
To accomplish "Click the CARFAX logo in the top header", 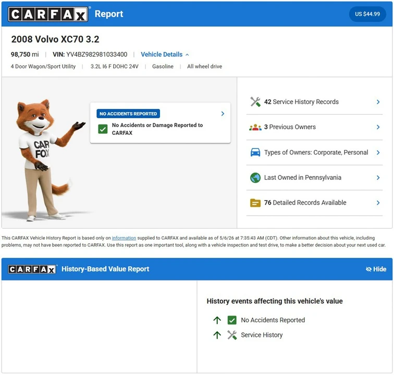I will pos(48,14).
